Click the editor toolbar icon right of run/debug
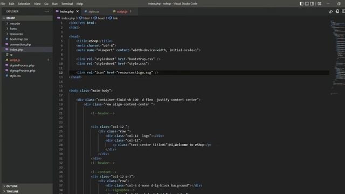Viewport: 345px width, 194px height. 337,11
